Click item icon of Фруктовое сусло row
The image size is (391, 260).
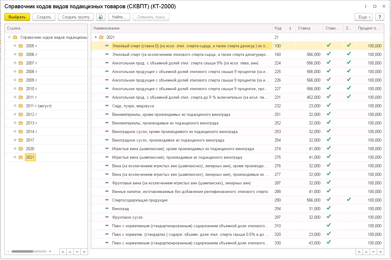click(x=107, y=217)
